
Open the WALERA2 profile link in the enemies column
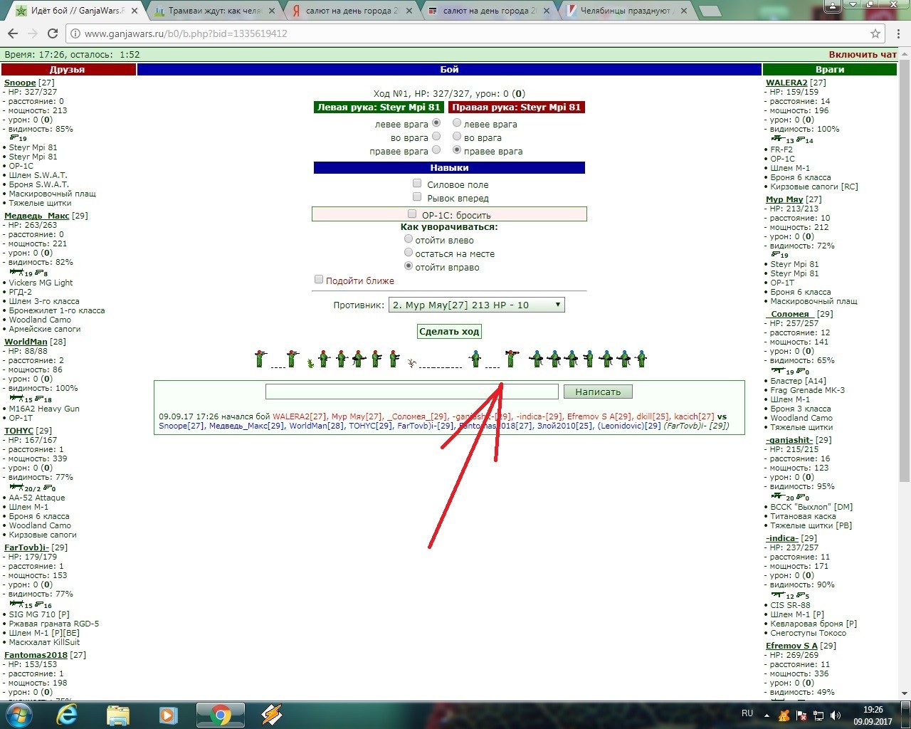pos(786,83)
